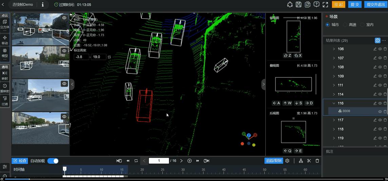The width and height of the screenshot is (388, 181).
Task: Click the frame number input field
Action: (x=159, y=161)
